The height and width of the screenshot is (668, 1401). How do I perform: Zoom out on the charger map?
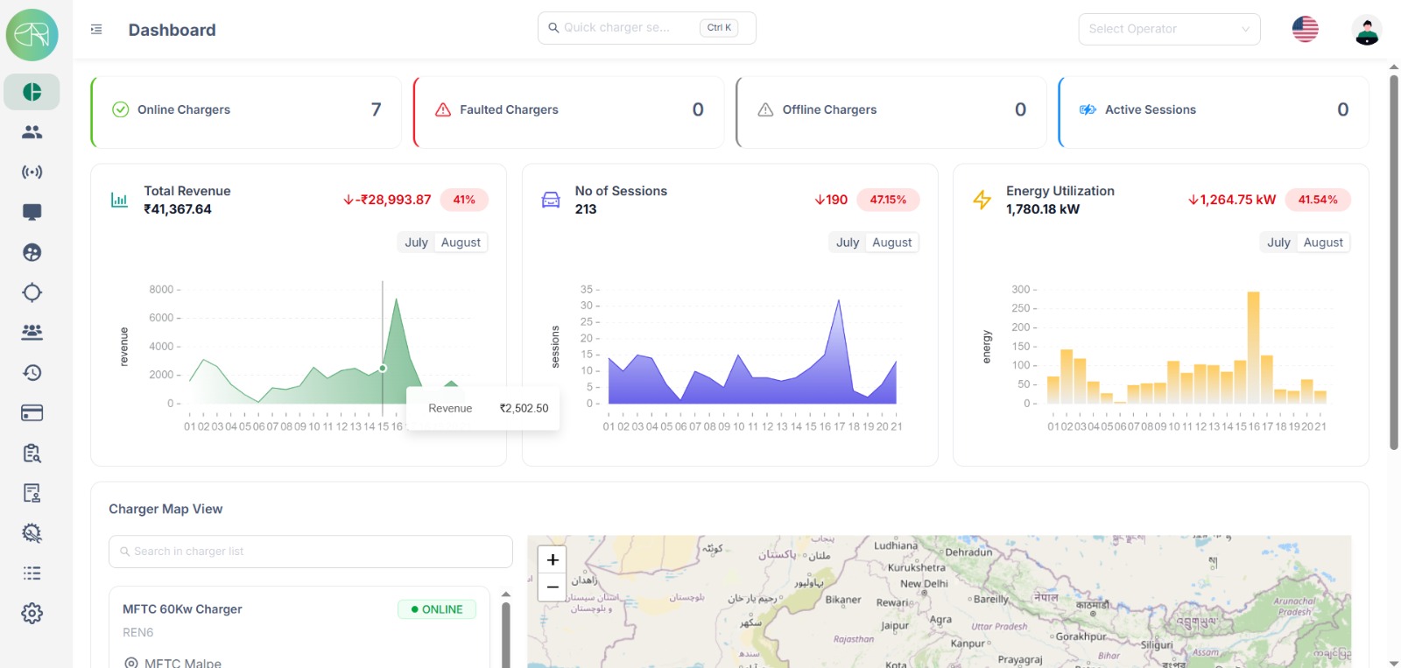tap(553, 587)
